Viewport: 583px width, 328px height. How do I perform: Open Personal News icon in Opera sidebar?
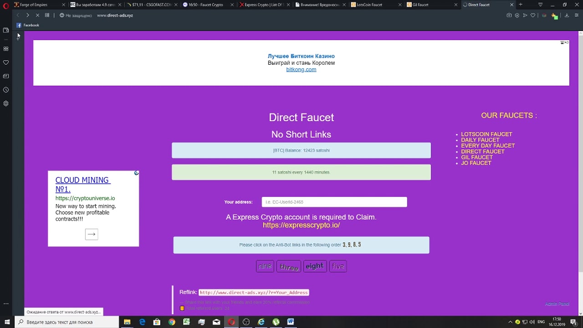6,76
